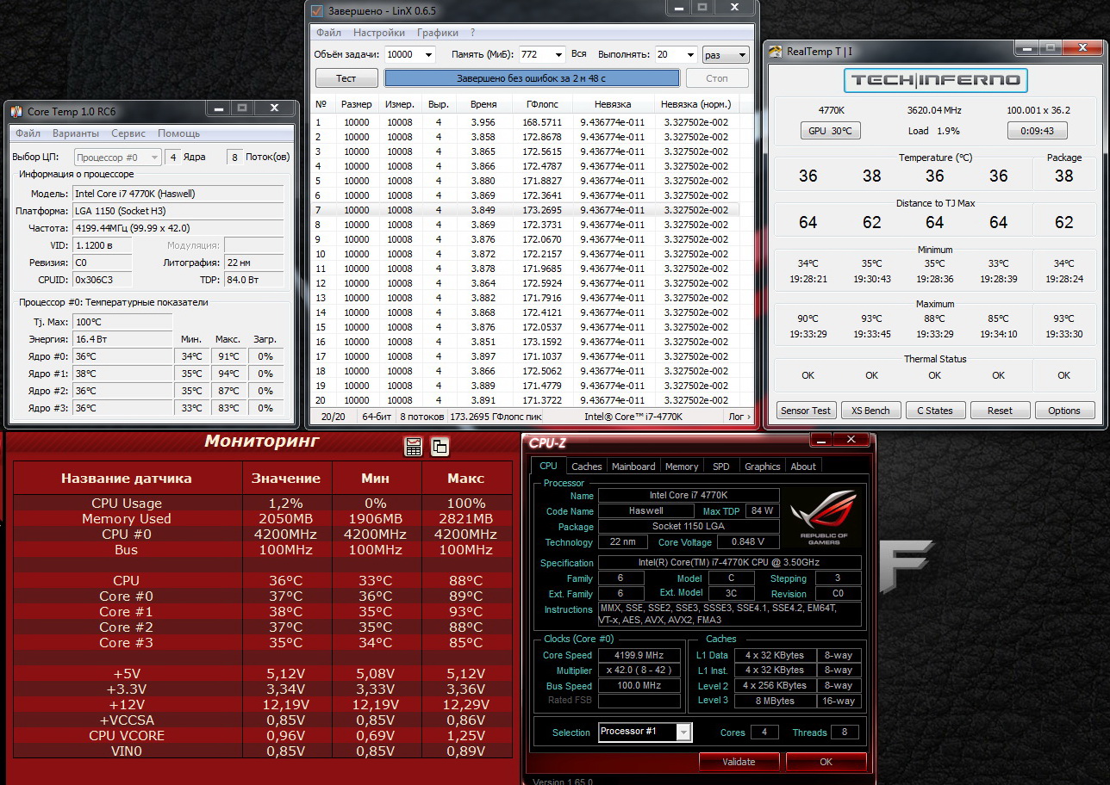Select LinX result row 20 with 171.3722 GFlops
The image size is (1110, 785).
(x=525, y=400)
